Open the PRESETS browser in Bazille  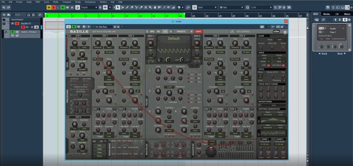(x=181, y=32)
